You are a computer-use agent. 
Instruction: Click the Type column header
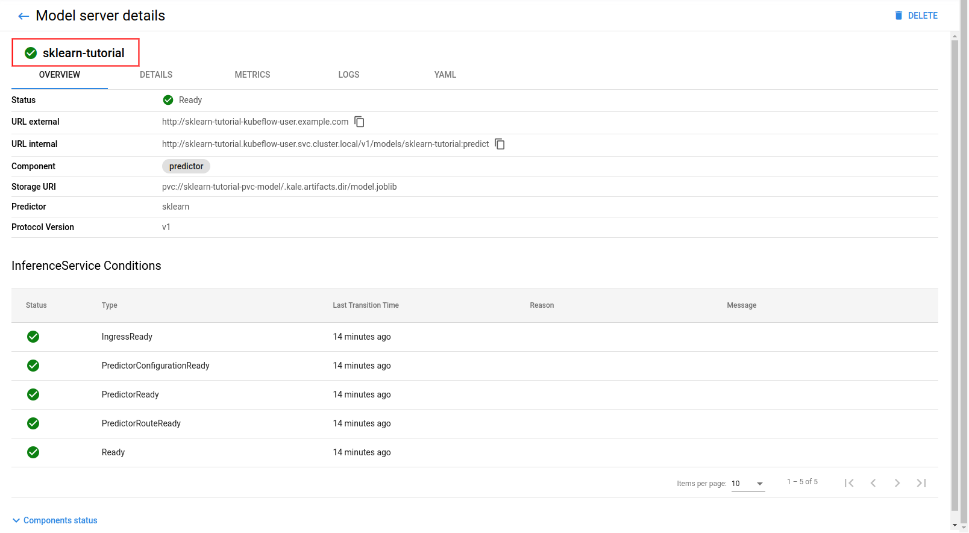point(110,305)
